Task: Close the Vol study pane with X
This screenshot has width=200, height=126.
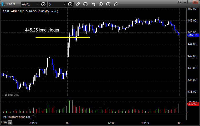Action: pyautogui.click(x=34, y=116)
